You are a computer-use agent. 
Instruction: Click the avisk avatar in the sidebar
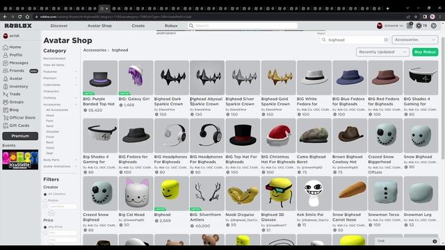point(6,36)
